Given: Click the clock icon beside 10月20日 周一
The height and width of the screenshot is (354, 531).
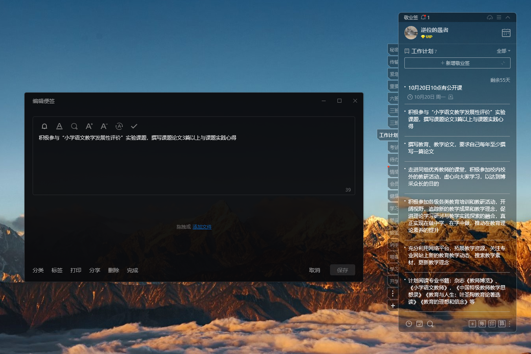Looking at the screenshot, I should (x=410, y=97).
